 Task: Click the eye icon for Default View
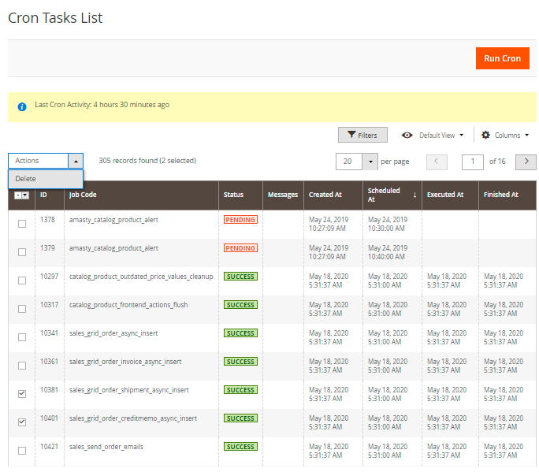(407, 136)
